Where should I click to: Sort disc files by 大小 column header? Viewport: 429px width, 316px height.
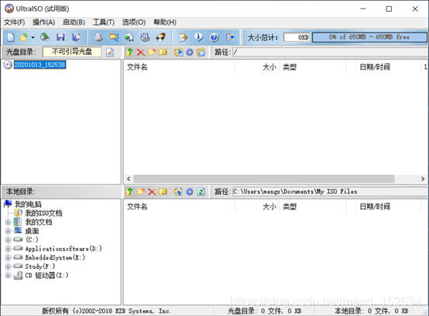(257, 67)
